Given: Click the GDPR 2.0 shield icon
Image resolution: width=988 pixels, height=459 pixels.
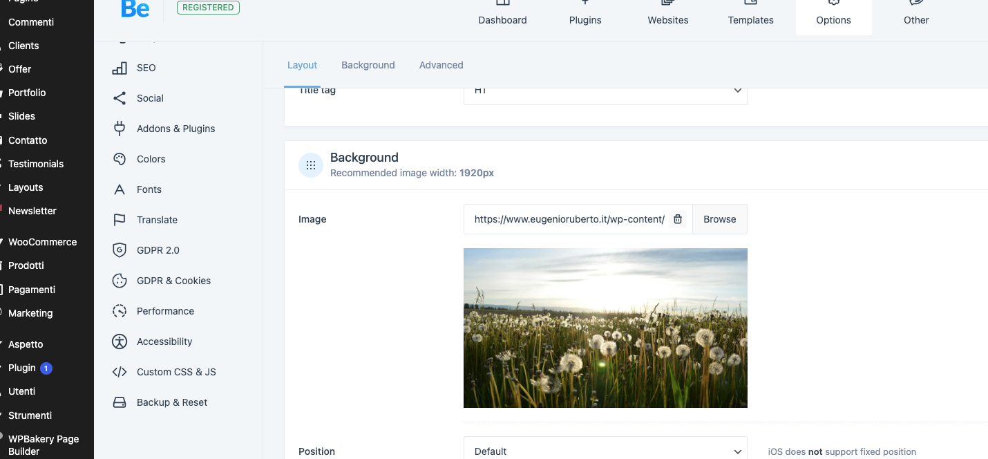Looking at the screenshot, I should 120,250.
